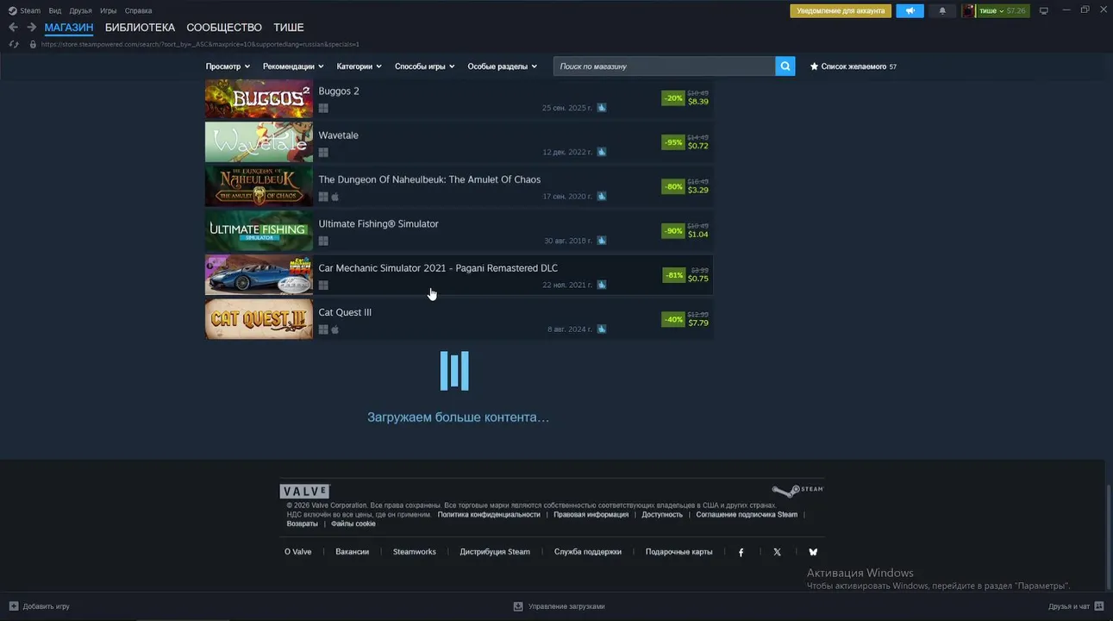Viewport: 1113px width, 621px height.
Task: Click the Windows platform icon under Wavetale
Action: pyautogui.click(x=323, y=153)
